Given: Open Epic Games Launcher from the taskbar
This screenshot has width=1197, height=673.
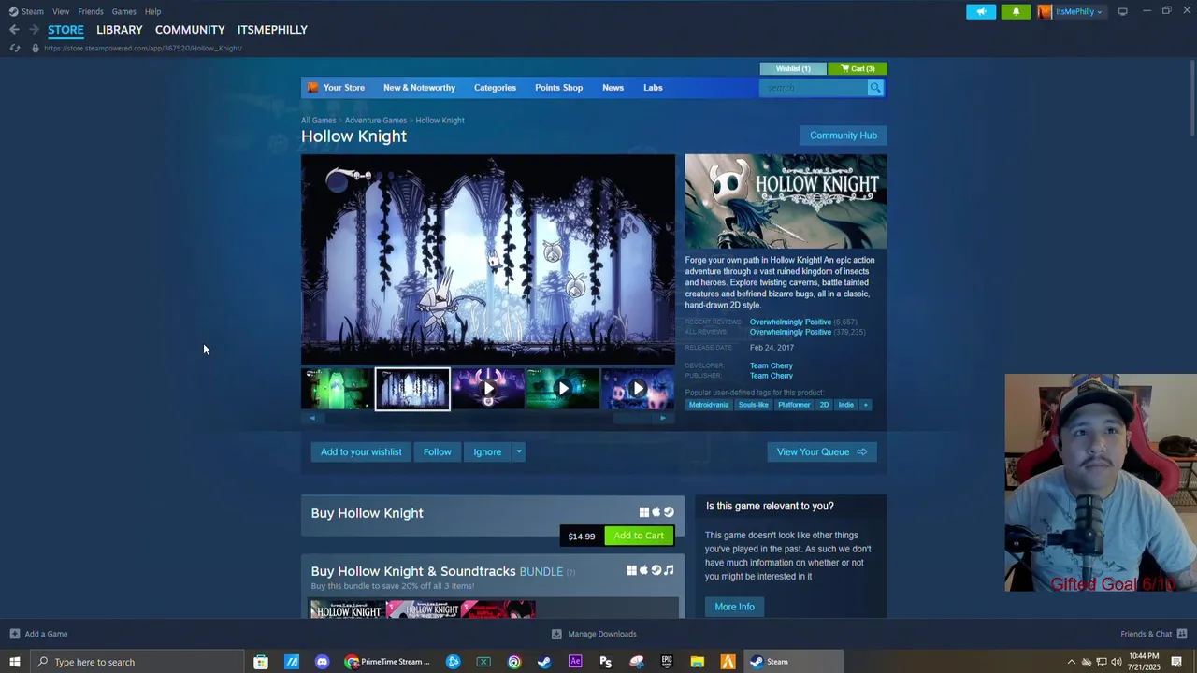Looking at the screenshot, I should [x=667, y=662].
